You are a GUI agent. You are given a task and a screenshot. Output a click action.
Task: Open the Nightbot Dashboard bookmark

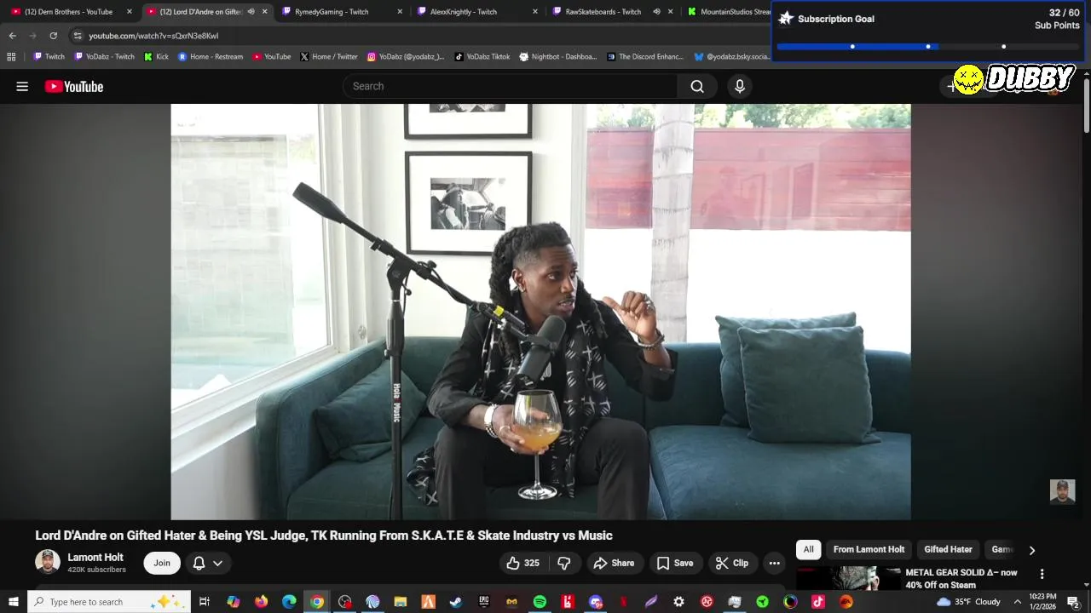pos(557,57)
